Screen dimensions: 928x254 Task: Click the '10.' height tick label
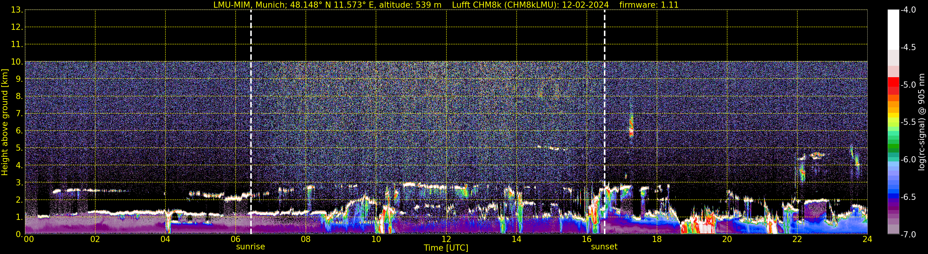point(17,62)
